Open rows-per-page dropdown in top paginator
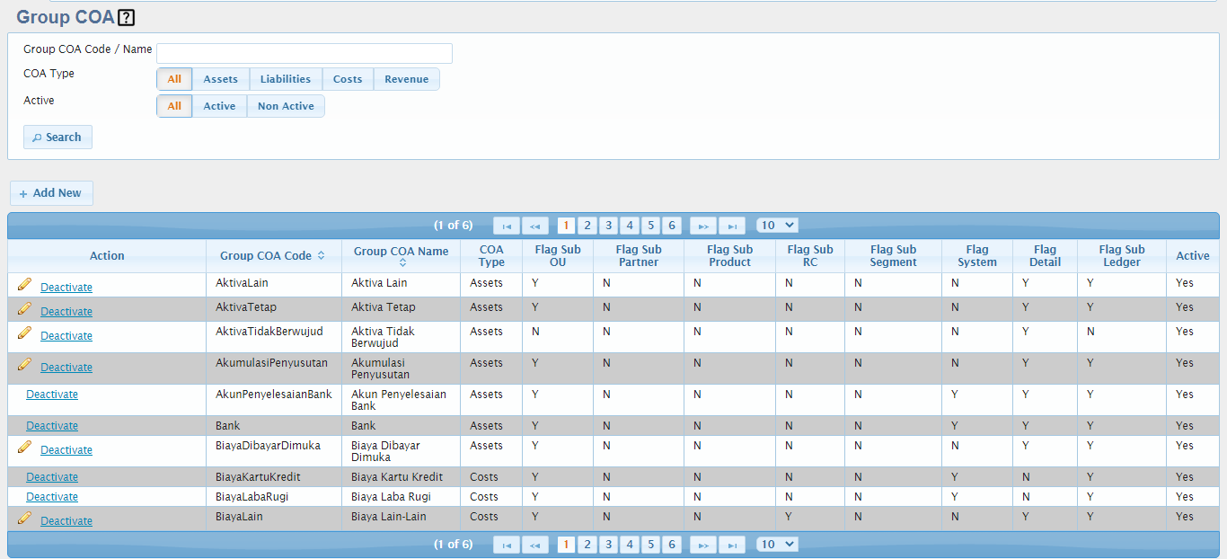This screenshot has height=559, width=1227. coord(777,226)
